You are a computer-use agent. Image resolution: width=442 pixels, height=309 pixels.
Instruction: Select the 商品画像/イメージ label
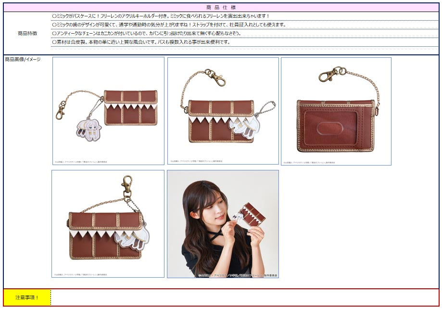pos(23,59)
